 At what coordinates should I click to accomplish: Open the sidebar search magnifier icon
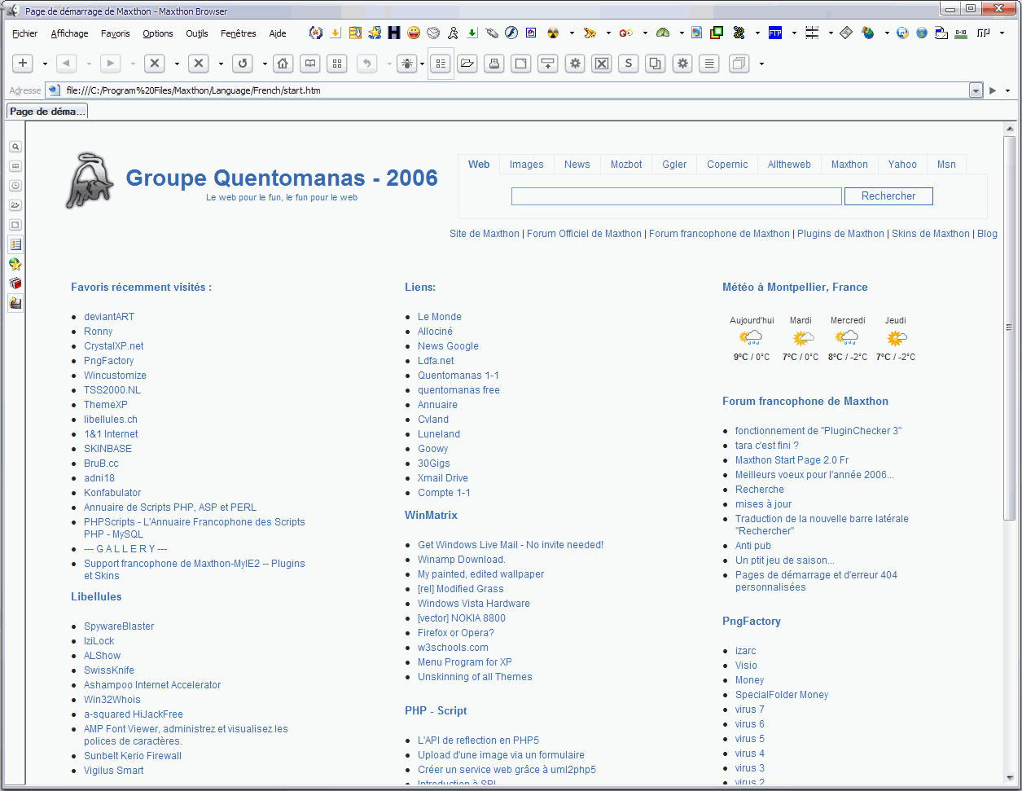pos(15,147)
